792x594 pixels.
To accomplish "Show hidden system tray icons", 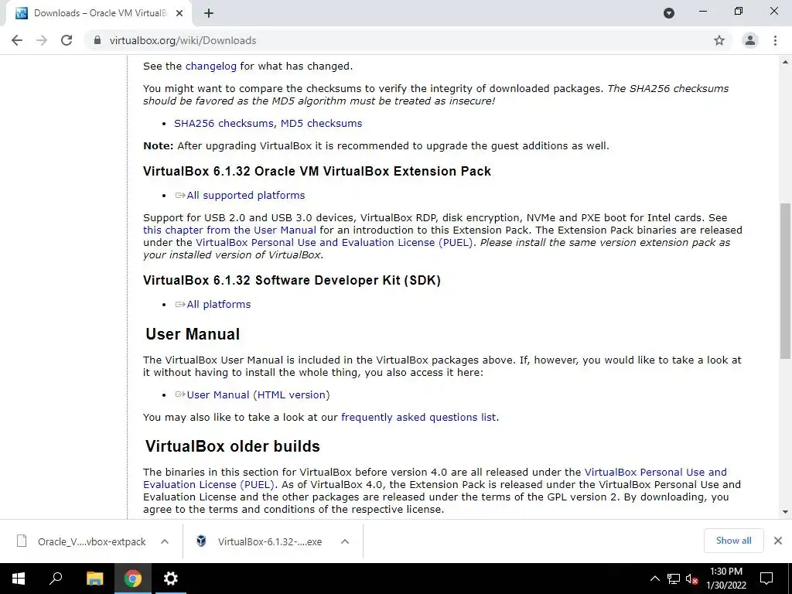I will [654, 579].
